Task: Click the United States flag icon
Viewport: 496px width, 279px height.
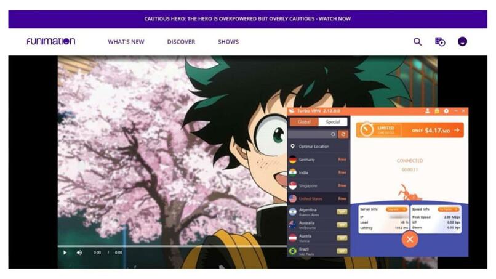Action: click(x=293, y=198)
